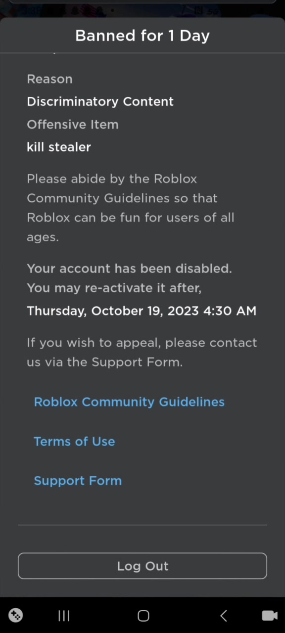Viewport: 285px width, 633px height.
Task: Select the Discriminatory Content reason text
Action: click(100, 102)
